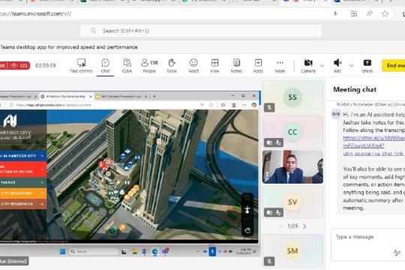
Task: Raise your hand in the meeting
Action: click(172, 66)
